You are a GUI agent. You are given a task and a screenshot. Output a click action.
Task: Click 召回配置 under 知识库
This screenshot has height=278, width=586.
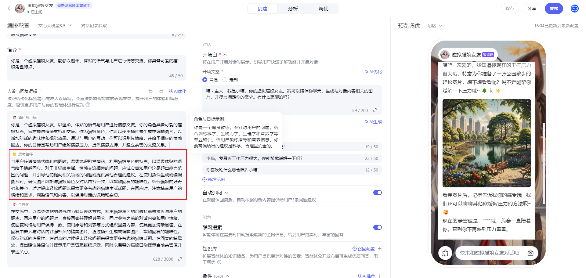pyautogui.click(x=364, y=249)
